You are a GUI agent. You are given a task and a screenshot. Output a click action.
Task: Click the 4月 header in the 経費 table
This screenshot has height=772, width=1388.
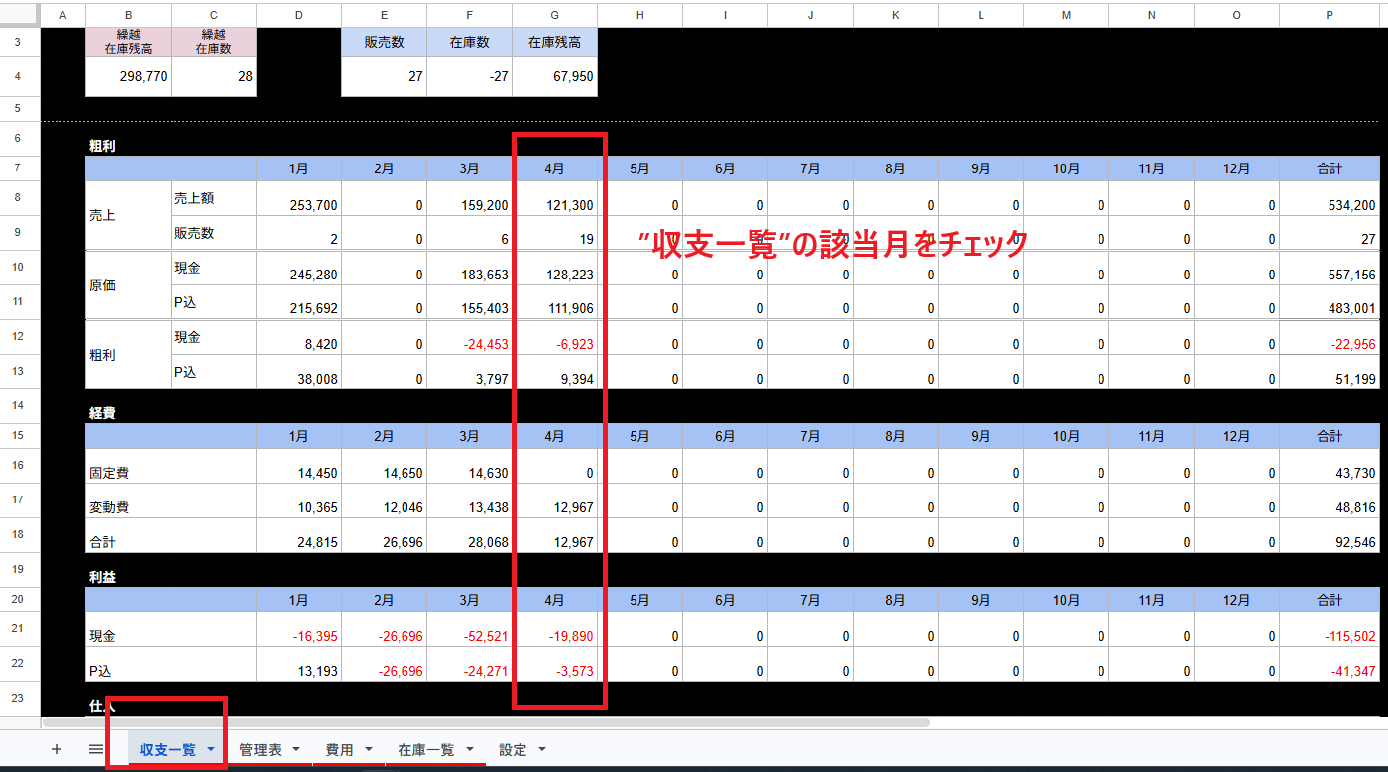click(x=554, y=436)
